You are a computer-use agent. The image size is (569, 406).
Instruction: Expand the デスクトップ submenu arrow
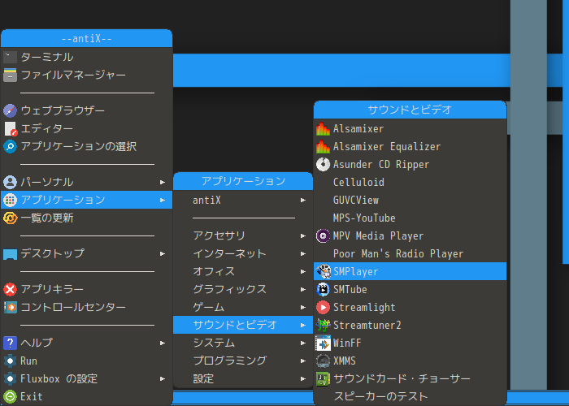pos(163,253)
